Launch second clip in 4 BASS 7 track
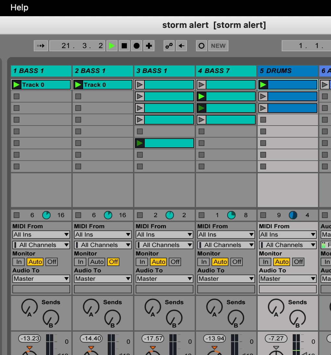This screenshot has height=355, width=331. [x=201, y=96]
